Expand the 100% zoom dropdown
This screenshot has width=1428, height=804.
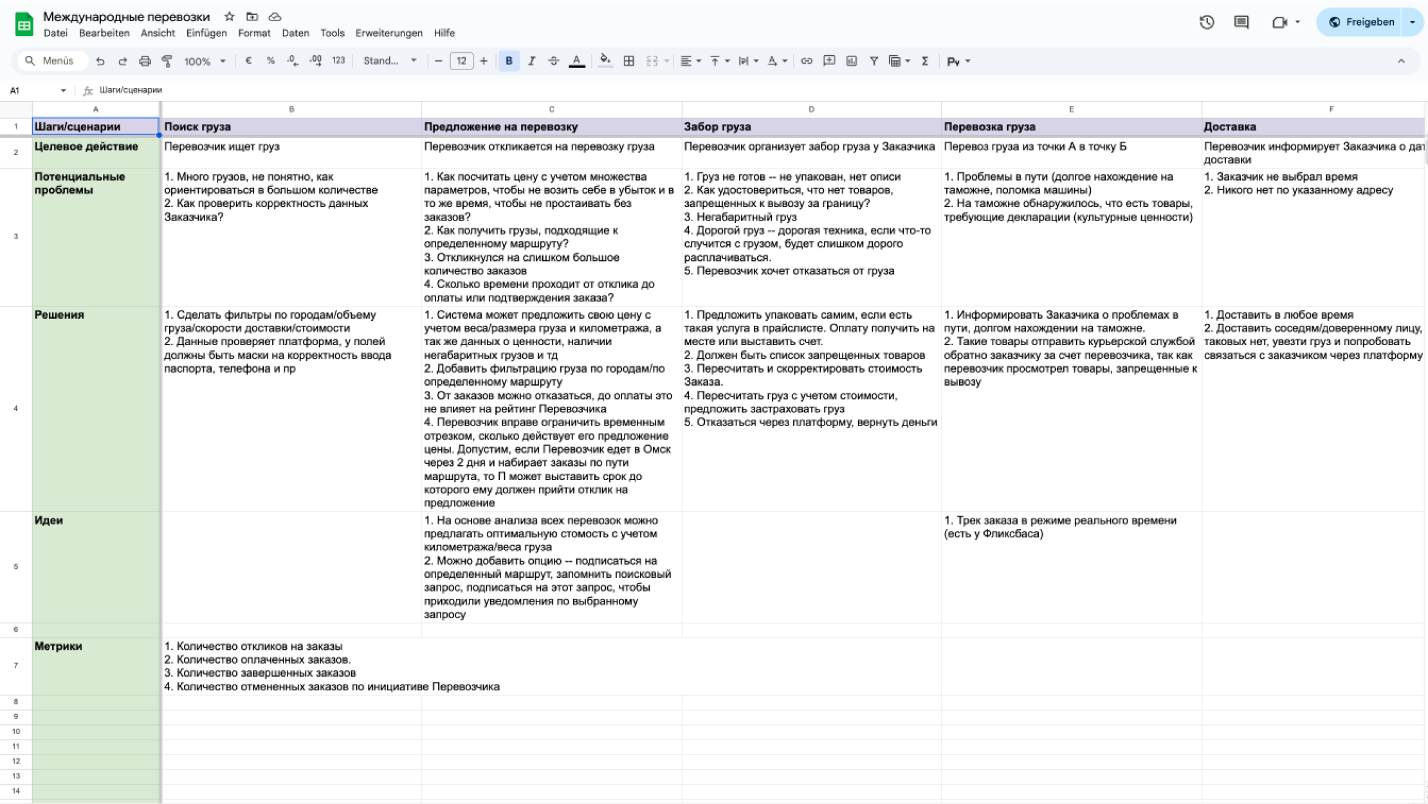[x=205, y=61]
